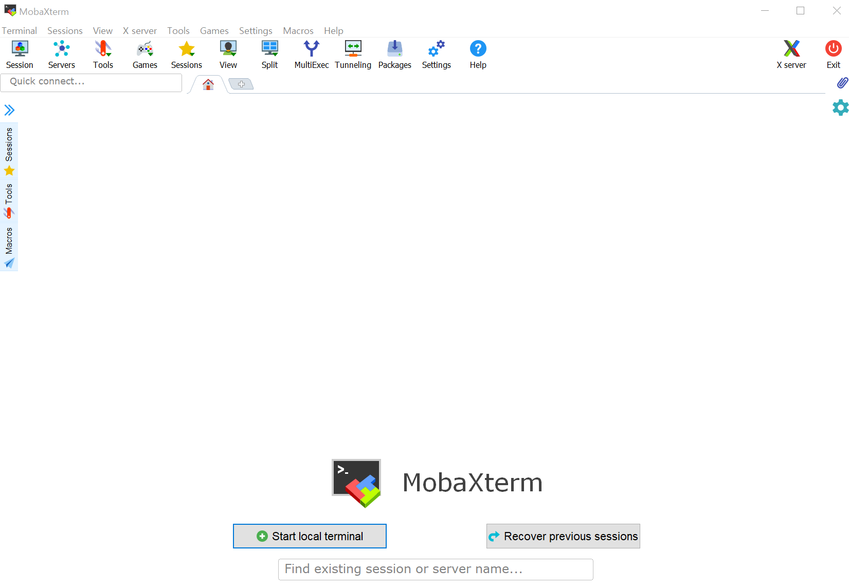Viewport: 849px width, 586px height.
Task: Click the X server toolbar icon
Action: coord(791,55)
